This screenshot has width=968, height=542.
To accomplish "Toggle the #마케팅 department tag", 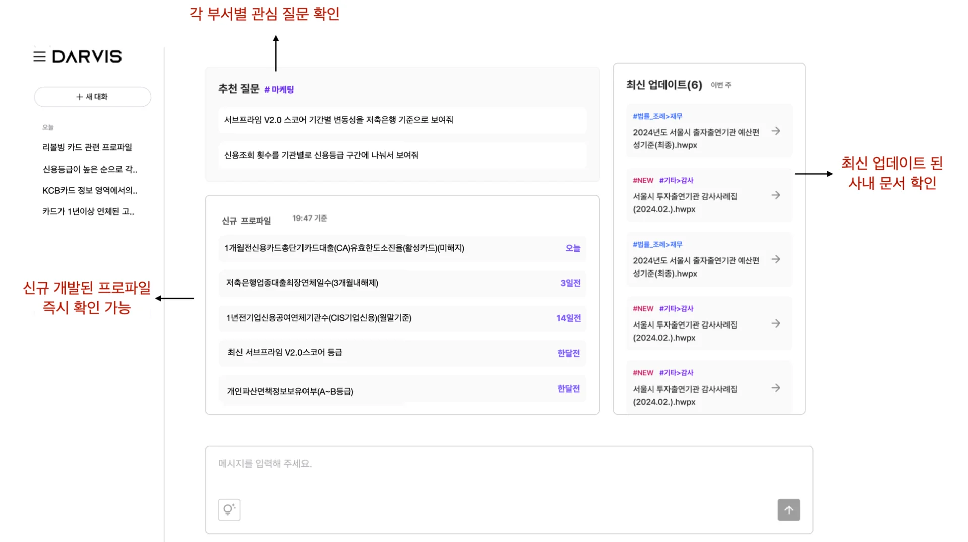I will coord(279,89).
